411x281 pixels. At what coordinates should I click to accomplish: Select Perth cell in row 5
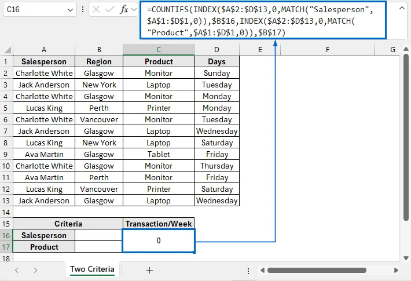99,108
